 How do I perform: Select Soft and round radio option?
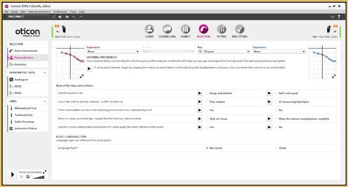pyautogui.click(x=276, y=93)
